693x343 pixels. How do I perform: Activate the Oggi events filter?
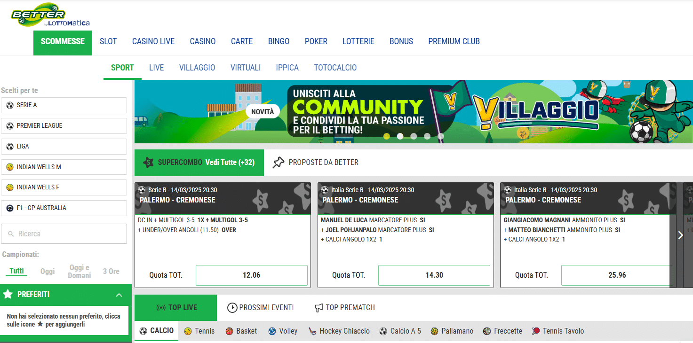(47, 271)
